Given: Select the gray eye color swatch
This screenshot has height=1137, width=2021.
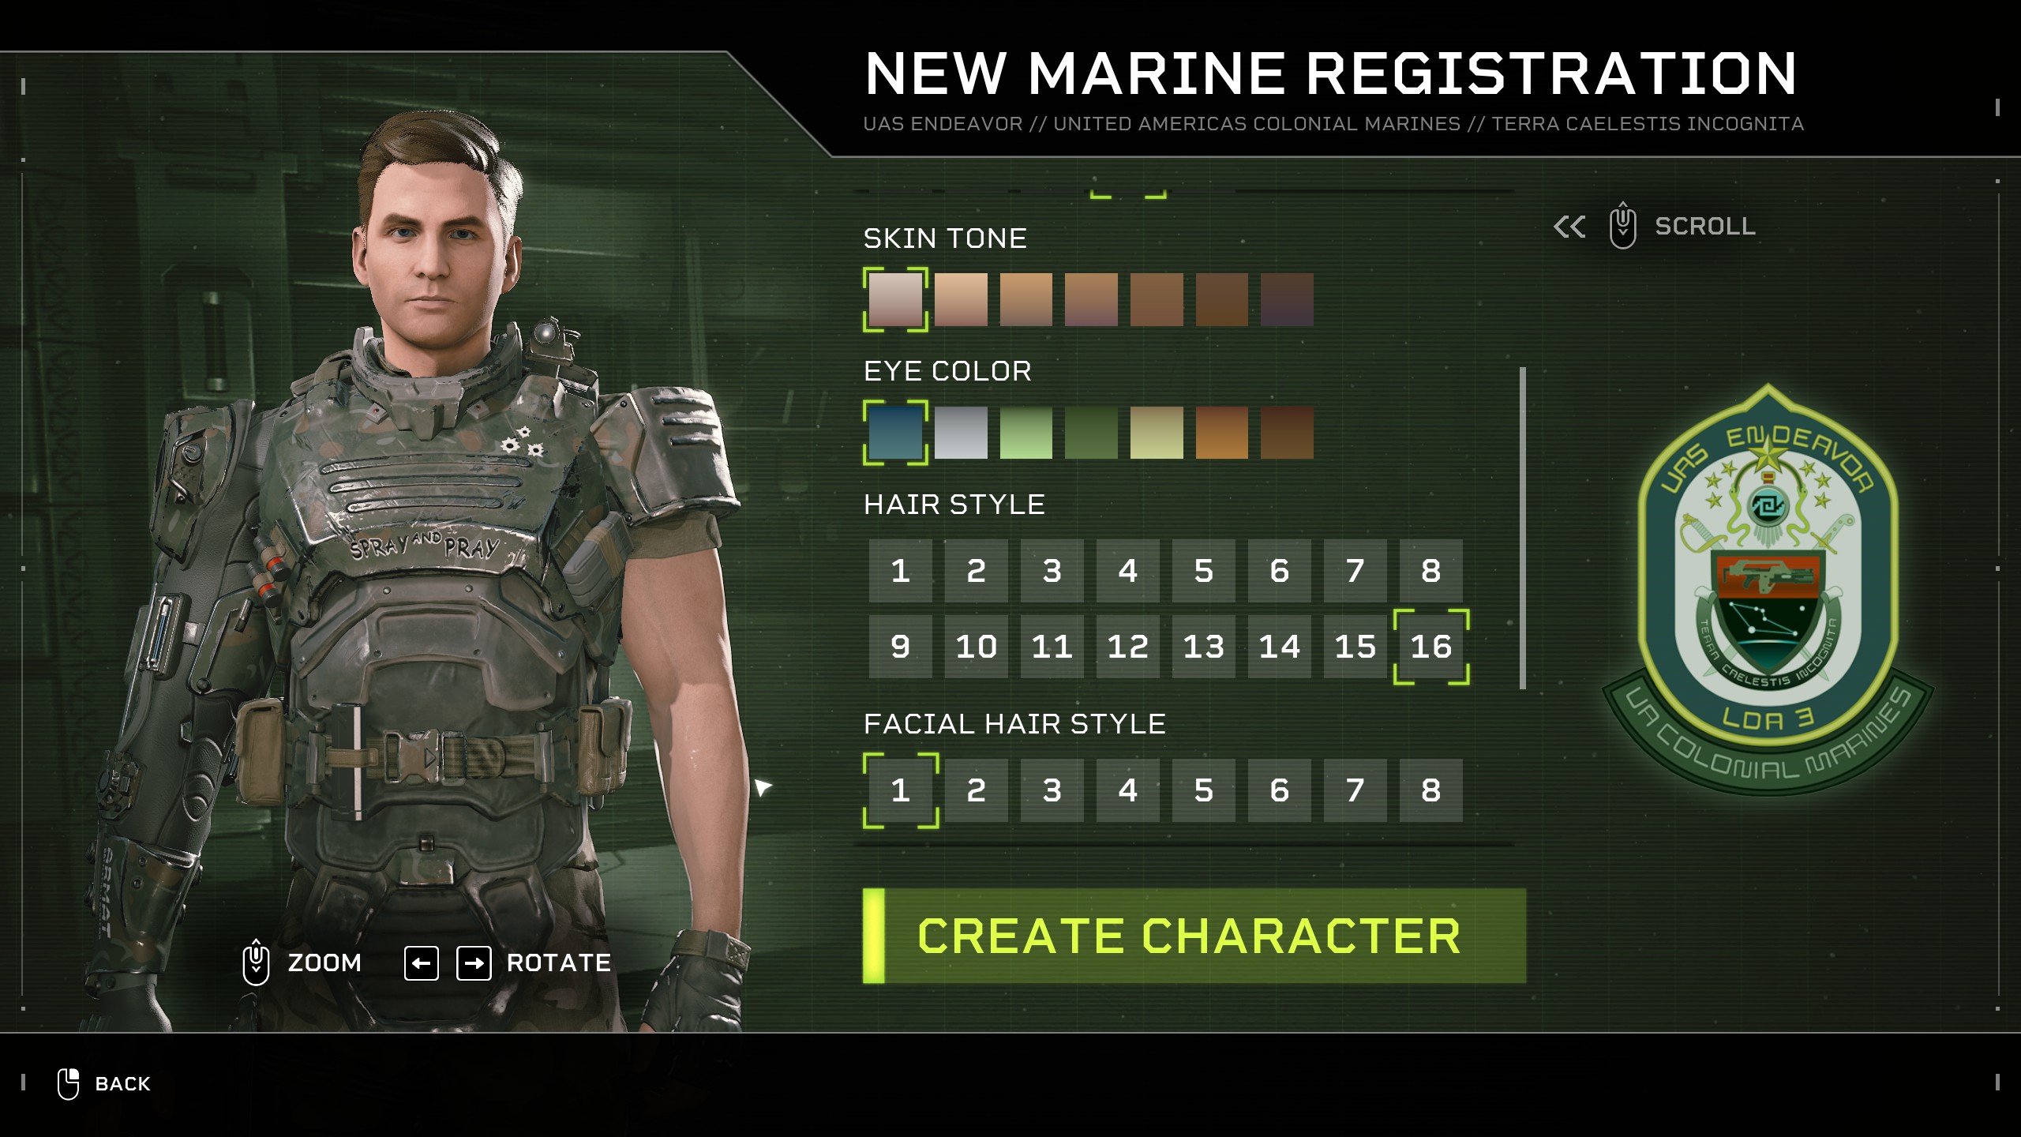Looking at the screenshot, I should [x=961, y=433].
